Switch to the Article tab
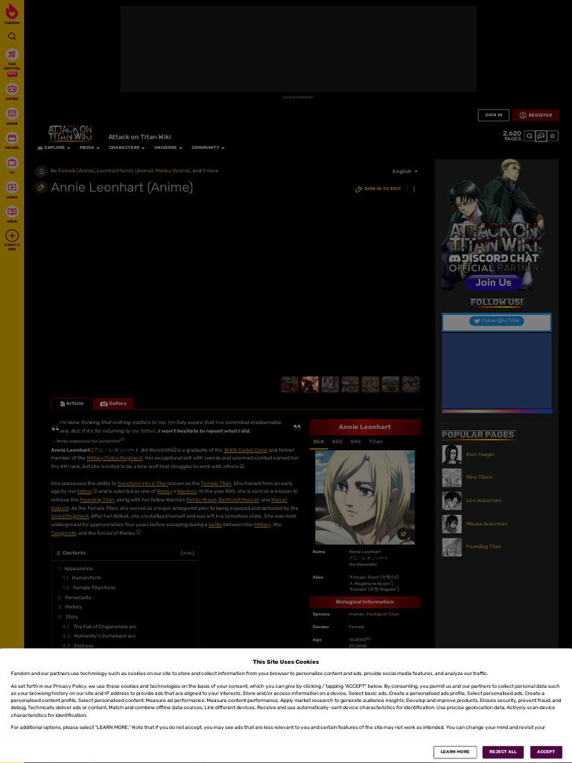 point(72,403)
